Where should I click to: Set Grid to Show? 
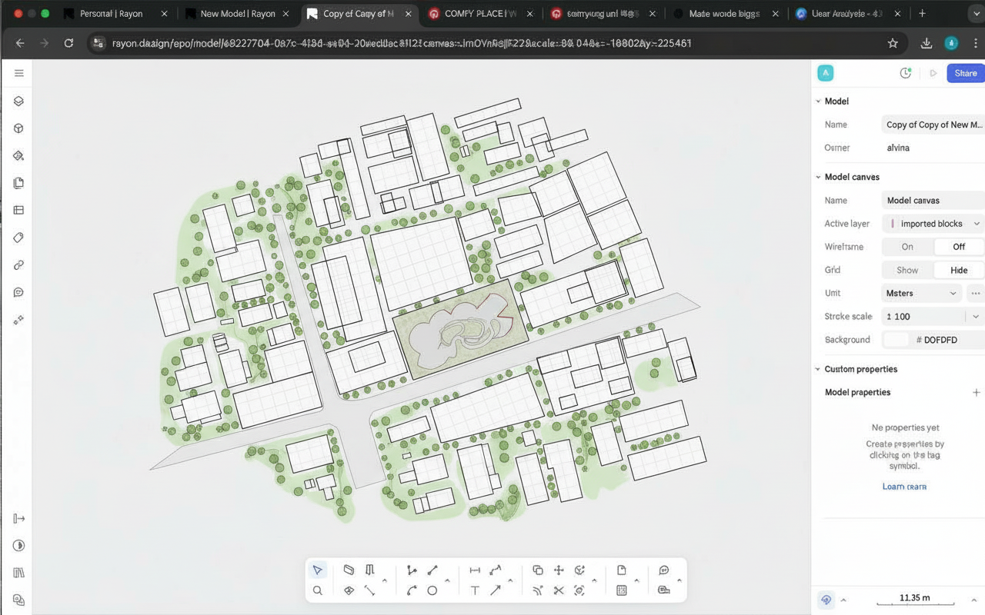point(907,270)
